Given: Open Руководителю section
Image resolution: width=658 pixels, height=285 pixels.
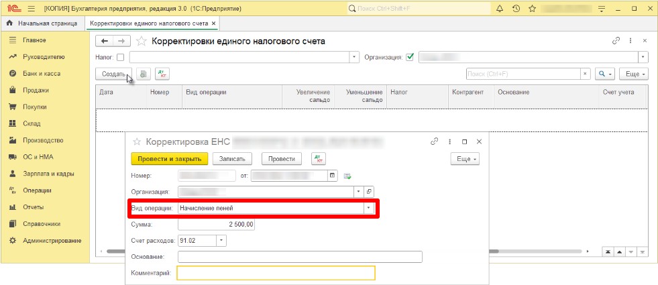Looking at the screenshot, I should tap(44, 56).
